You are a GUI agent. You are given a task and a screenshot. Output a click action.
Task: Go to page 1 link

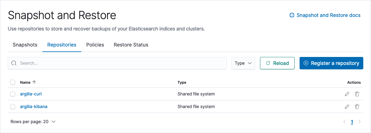click(352, 122)
